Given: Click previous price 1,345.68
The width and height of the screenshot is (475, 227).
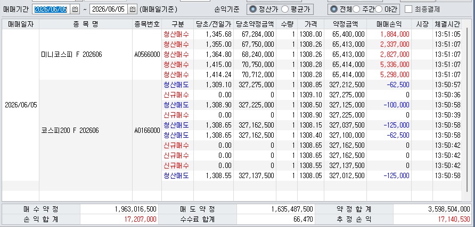Looking at the screenshot, I should click(218, 34).
